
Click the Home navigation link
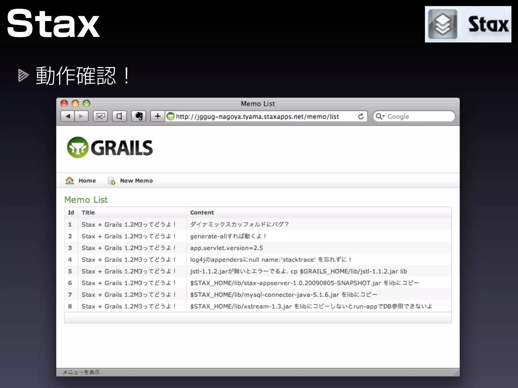(x=87, y=181)
